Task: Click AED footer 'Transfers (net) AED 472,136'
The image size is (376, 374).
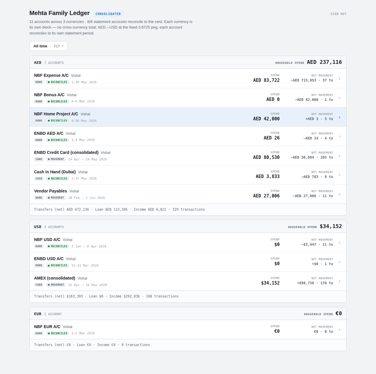Action: tap(61, 210)
